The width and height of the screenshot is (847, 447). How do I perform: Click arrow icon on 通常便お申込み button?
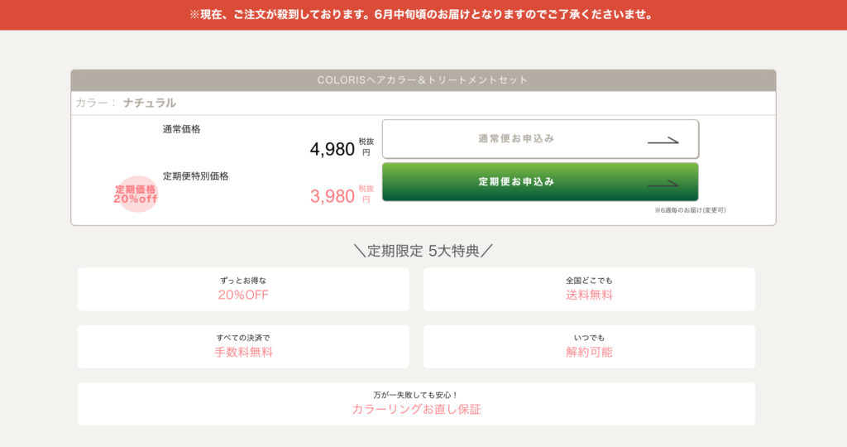pyautogui.click(x=663, y=141)
